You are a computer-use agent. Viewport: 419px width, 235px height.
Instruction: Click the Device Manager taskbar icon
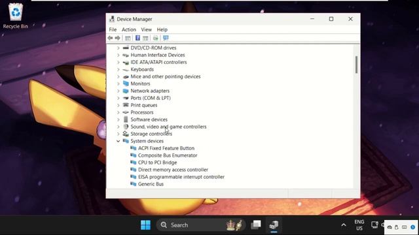click(x=274, y=225)
